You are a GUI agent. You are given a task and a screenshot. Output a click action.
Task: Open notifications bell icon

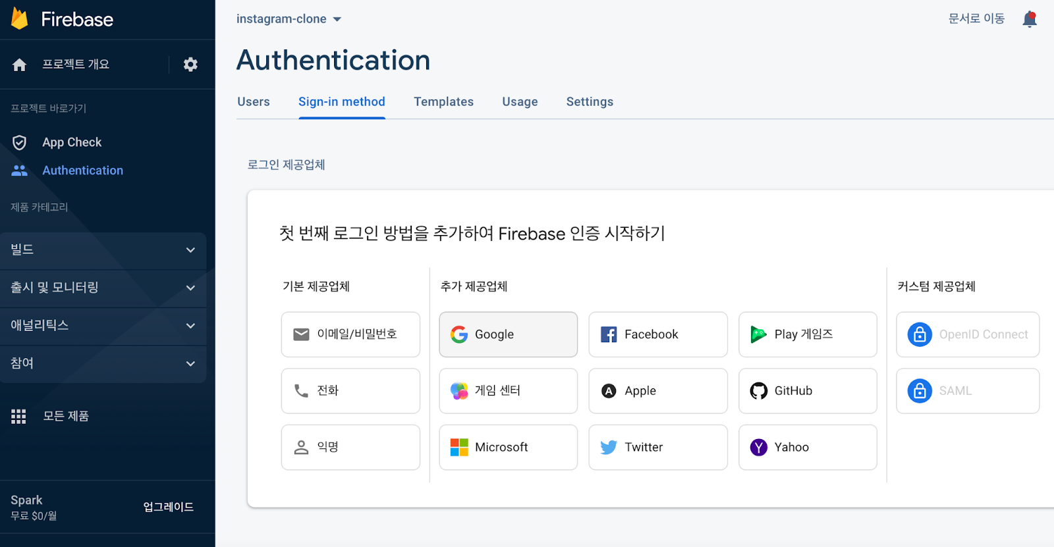[x=1030, y=19]
